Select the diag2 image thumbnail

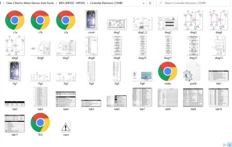pos(168,23)
